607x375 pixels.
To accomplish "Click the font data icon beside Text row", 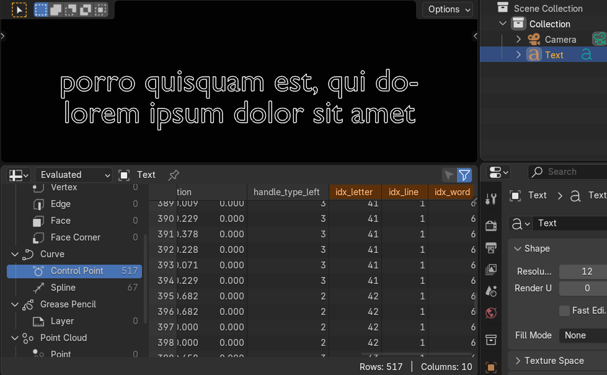I will coord(587,55).
